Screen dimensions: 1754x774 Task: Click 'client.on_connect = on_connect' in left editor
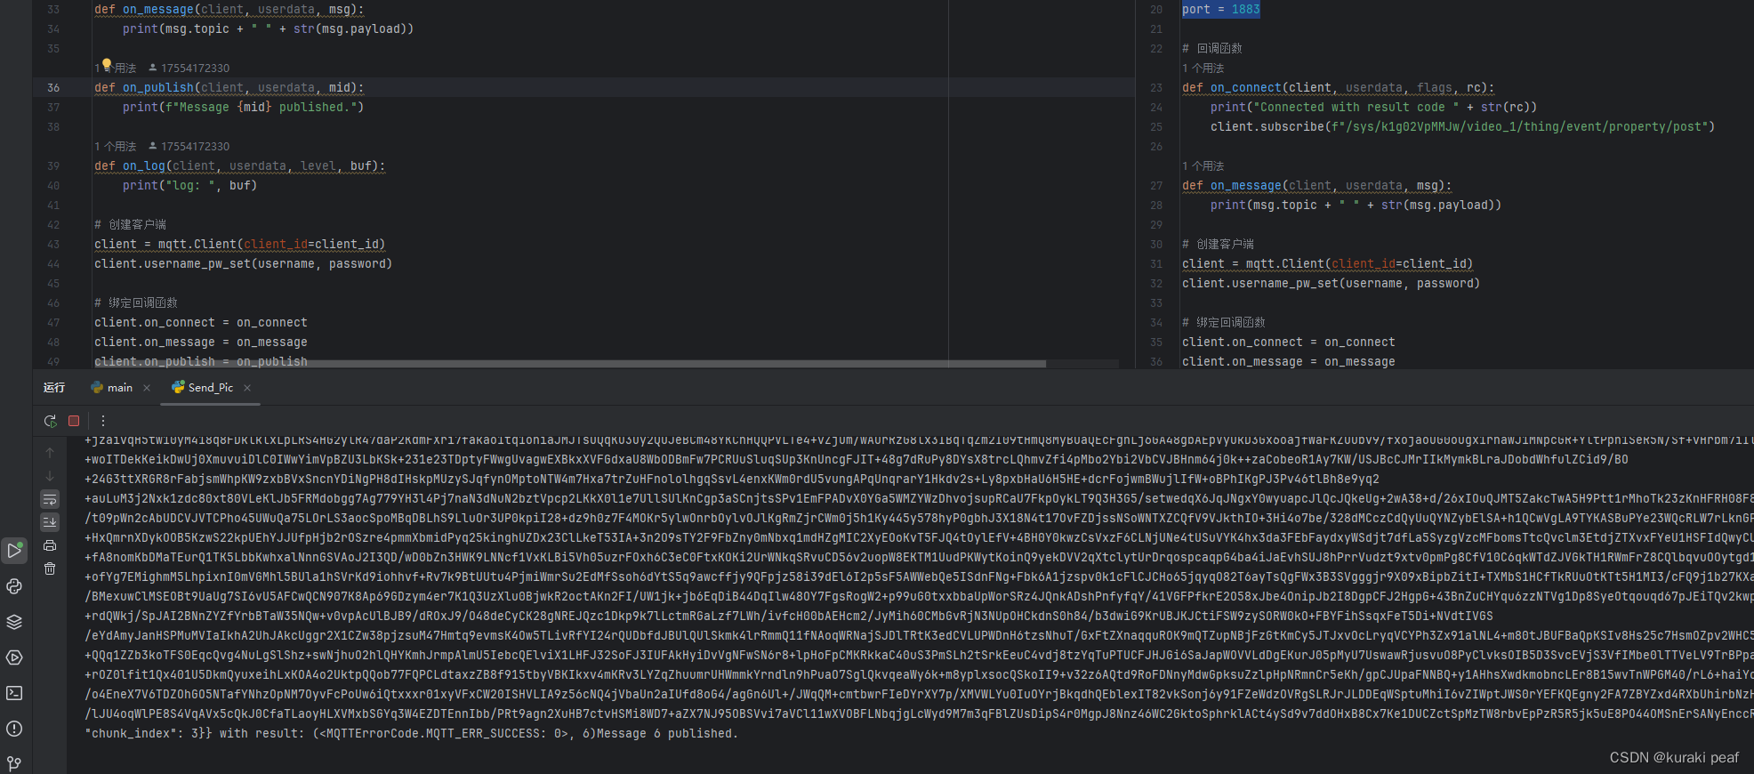point(201,323)
